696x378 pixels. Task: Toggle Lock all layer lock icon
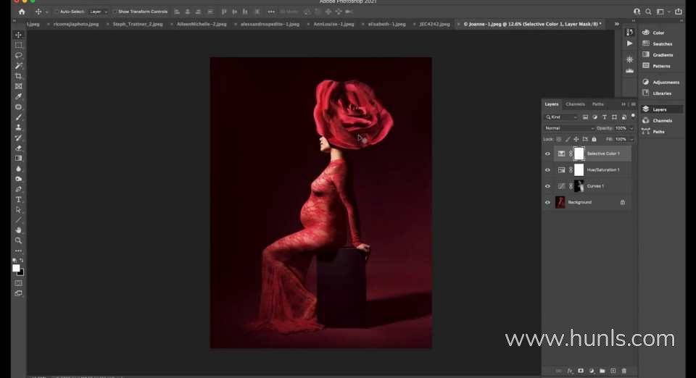click(594, 139)
